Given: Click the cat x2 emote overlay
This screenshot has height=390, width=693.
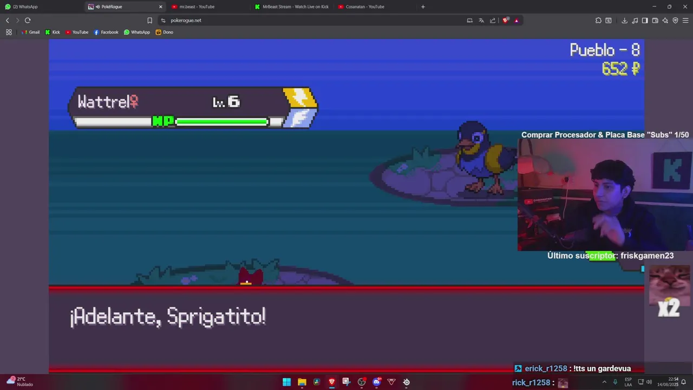Looking at the screenshot, I should tap(669, 293).
